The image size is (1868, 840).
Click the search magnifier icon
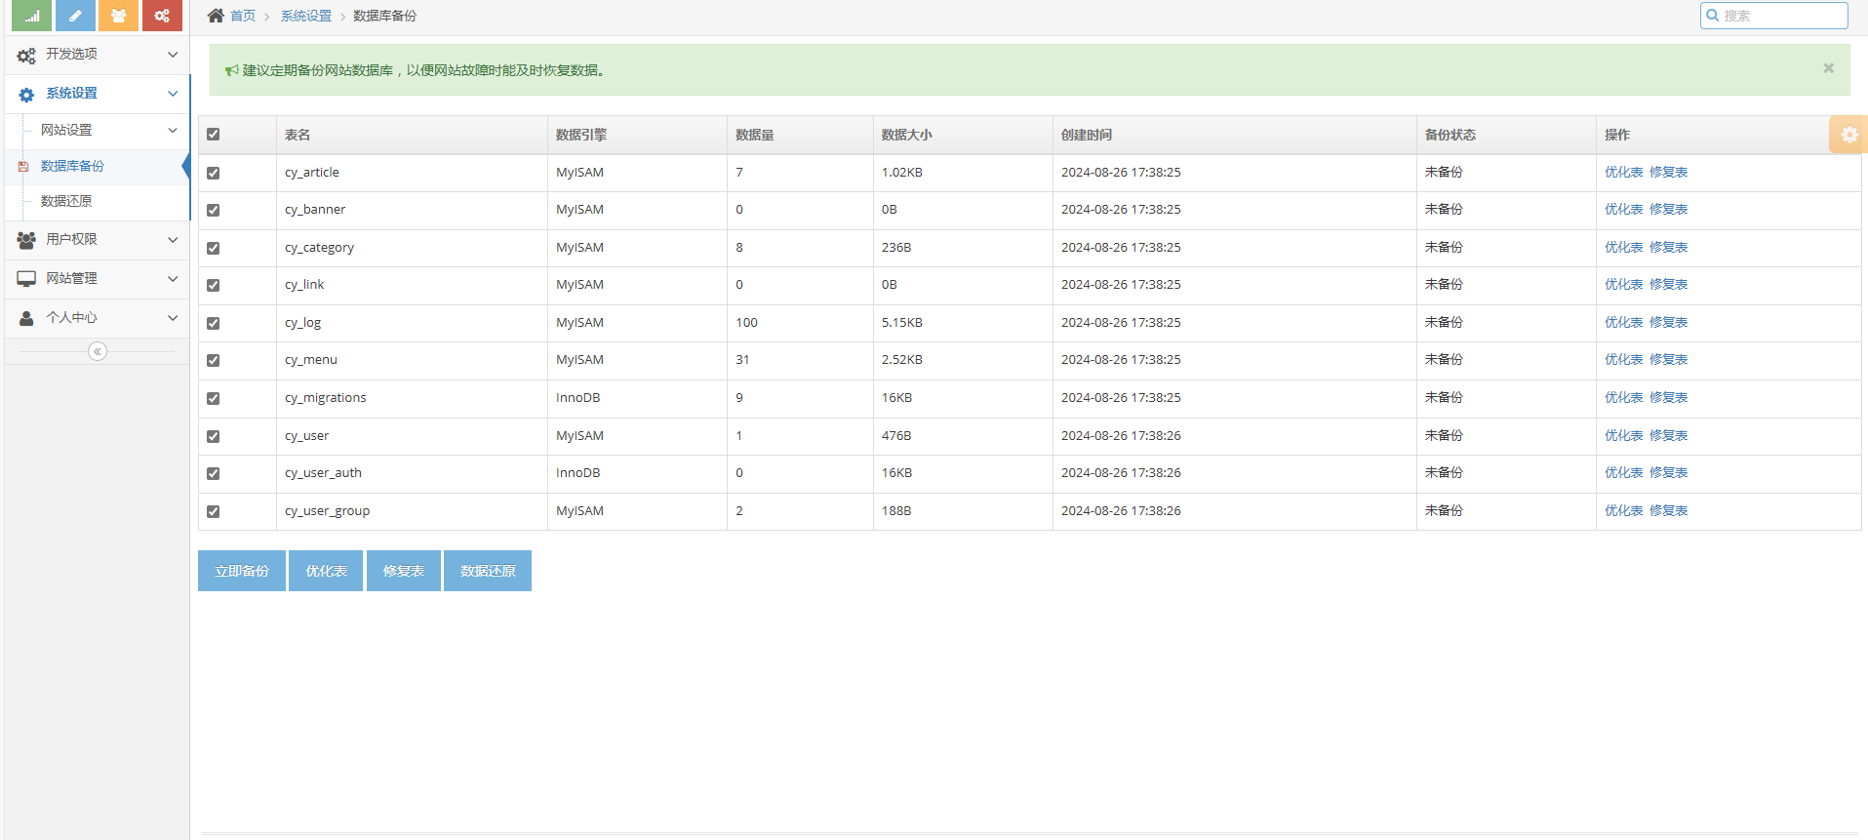pos(1712,16)
